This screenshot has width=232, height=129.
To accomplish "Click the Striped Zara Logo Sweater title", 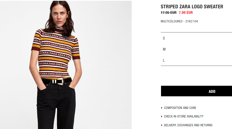I will point(192,7).
